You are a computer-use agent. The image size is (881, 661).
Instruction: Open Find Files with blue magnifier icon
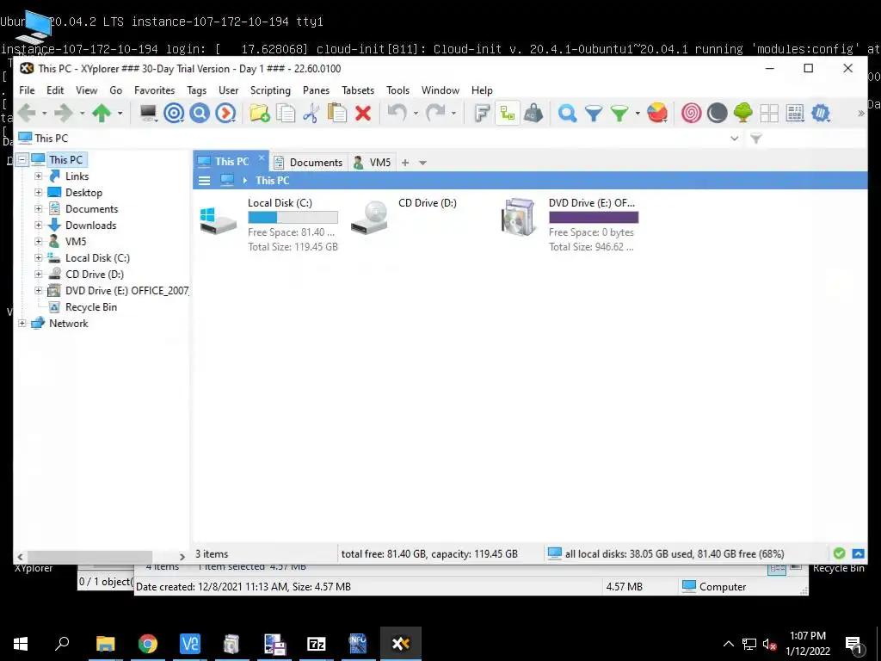pyautogui.click(x=568, y=113)
